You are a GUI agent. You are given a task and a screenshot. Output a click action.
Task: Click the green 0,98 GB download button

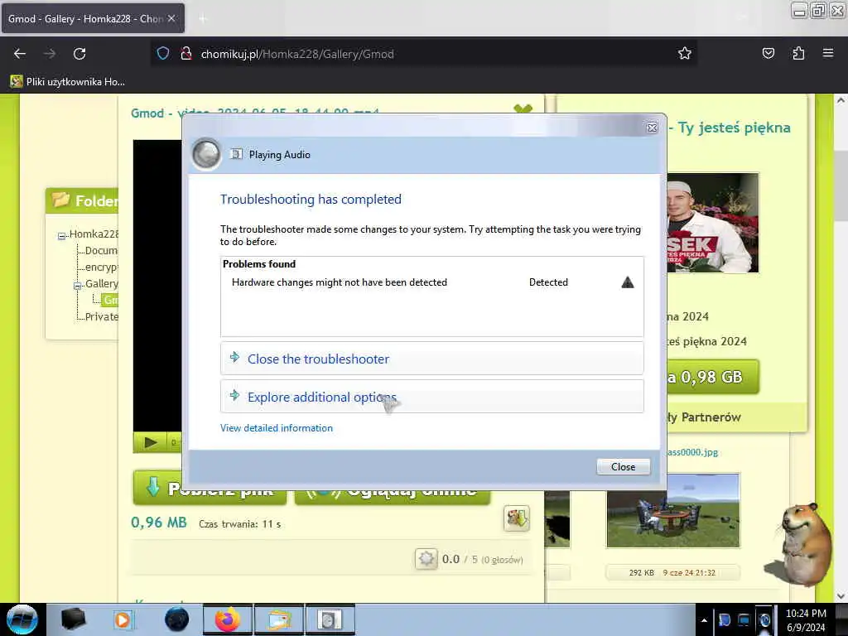[712, 377]
